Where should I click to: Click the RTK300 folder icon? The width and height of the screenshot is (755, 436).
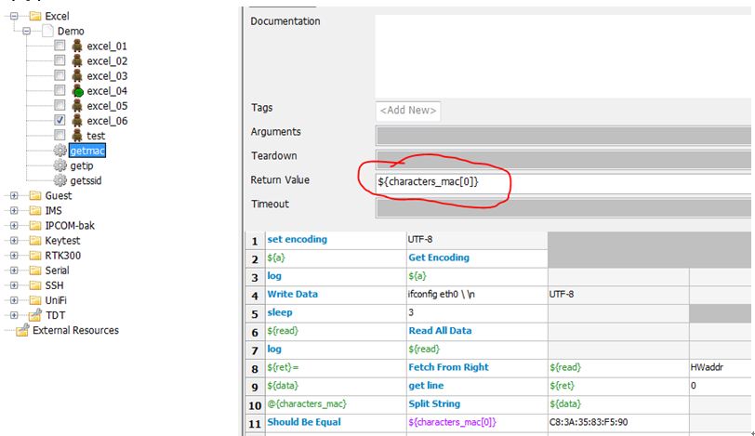35,256
